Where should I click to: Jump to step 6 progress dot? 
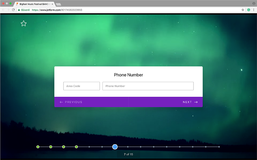point(102,147)
